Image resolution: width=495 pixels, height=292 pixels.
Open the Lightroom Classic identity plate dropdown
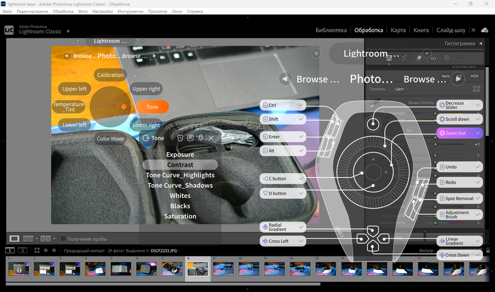coord(68,32)
